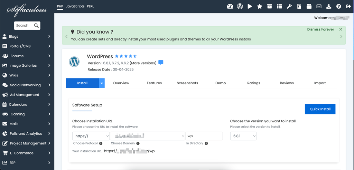Expand the E-Commerce category
354x170 pixels.
pyautogui.click(x=27, y=153)
